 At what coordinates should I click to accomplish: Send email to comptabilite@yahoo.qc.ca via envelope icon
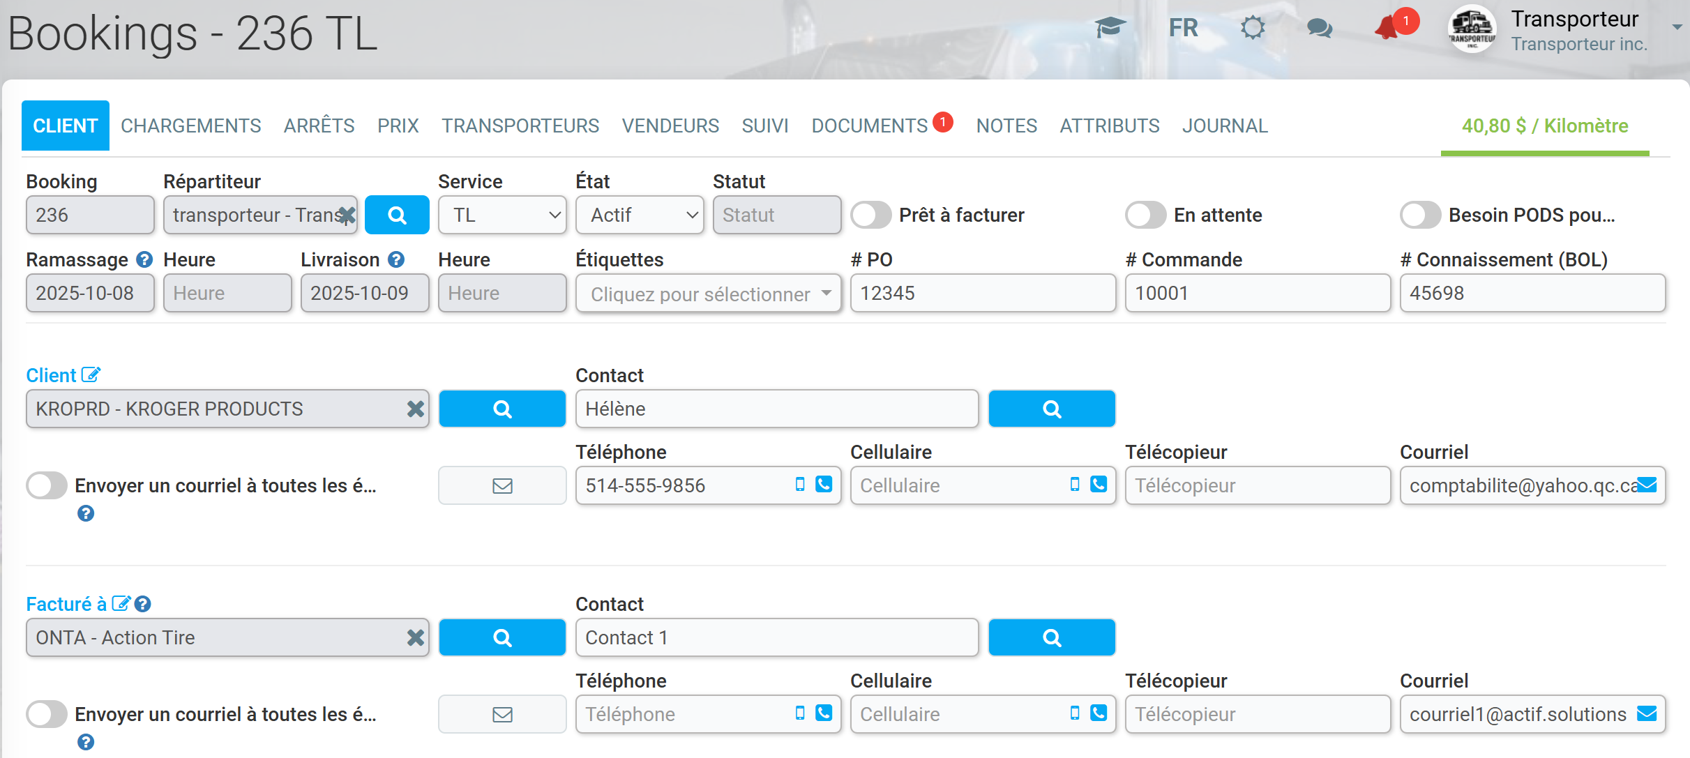pos(1647,485)
